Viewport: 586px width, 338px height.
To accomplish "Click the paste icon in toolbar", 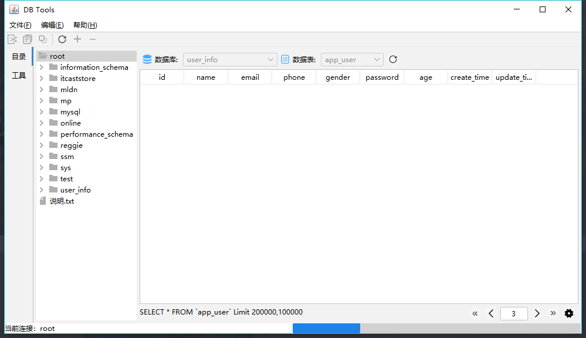I will [43, 39].
